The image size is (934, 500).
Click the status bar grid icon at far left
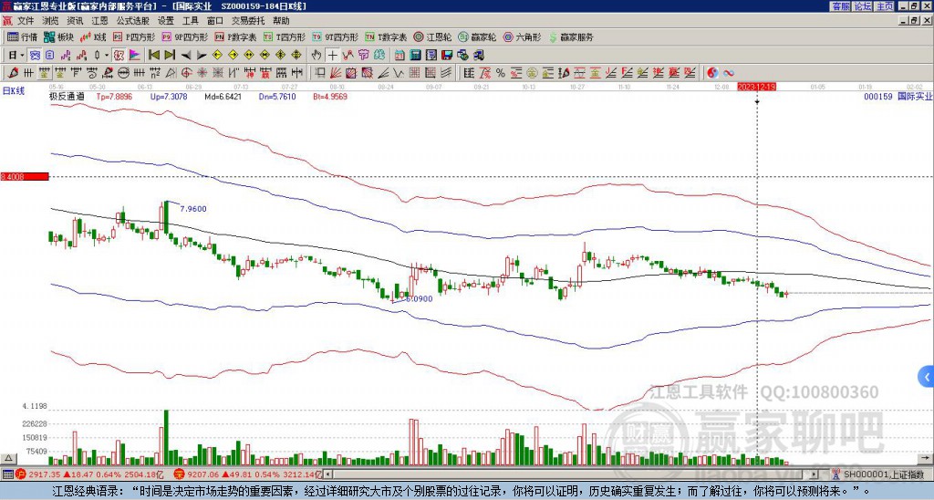[7, 474]
